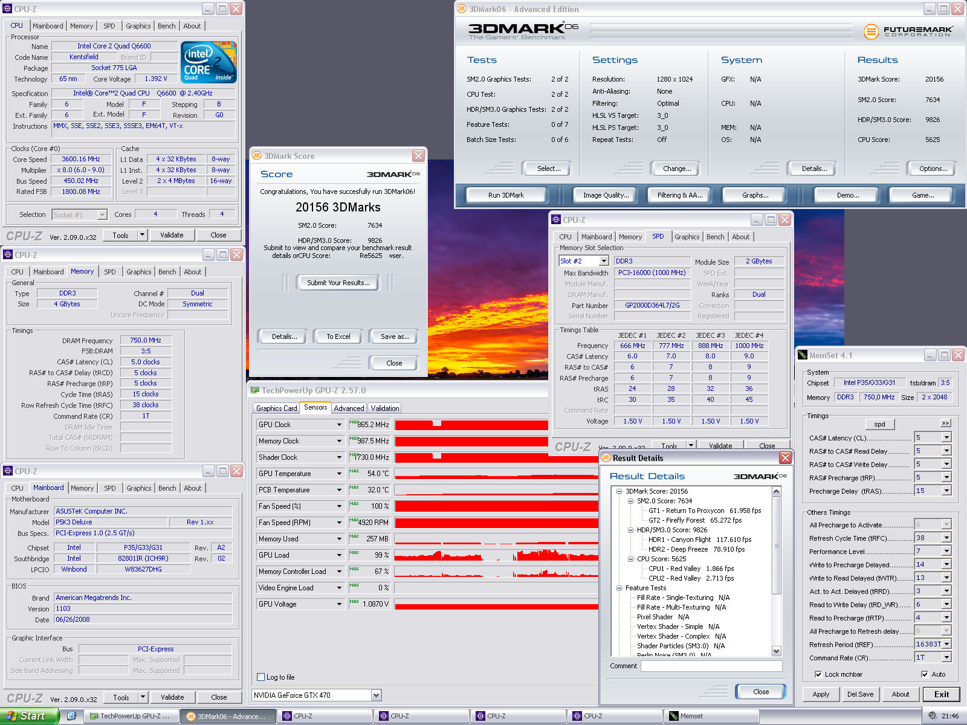Viewport: 967px width, 725px height.
Task: Click the MemSet 4.1 title bar icon
Action: pyautogui.click(x=803, y=355)
